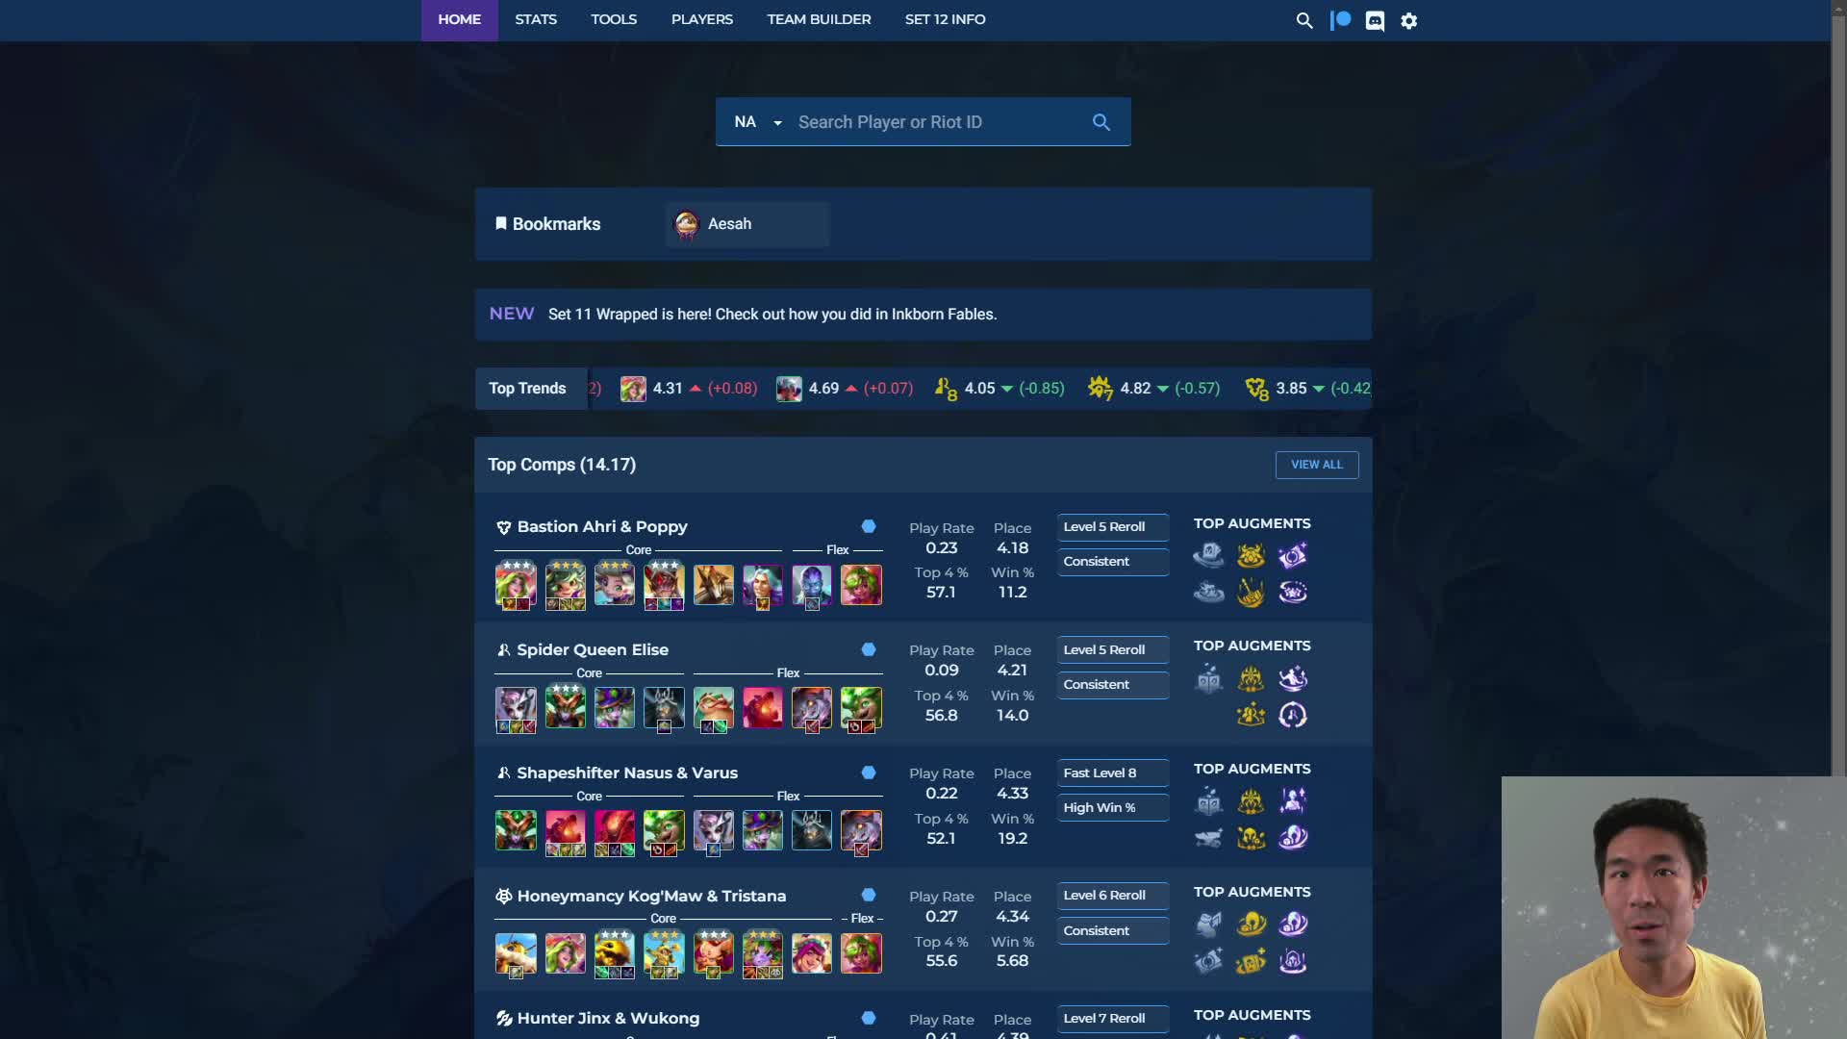Viewport: 1847px width, 1039px height.
Task: Click the Fast Level 8 tag
Action: coord(1113,773)
